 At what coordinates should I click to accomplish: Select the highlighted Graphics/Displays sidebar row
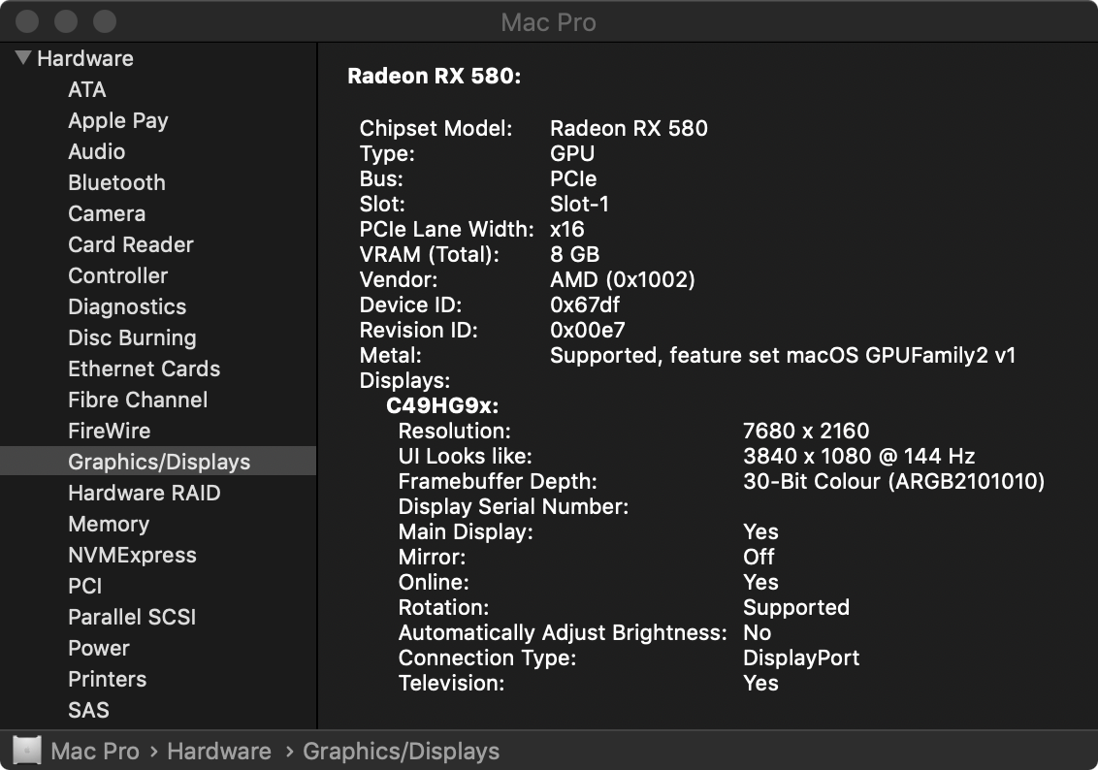click(x=158, y=462)
